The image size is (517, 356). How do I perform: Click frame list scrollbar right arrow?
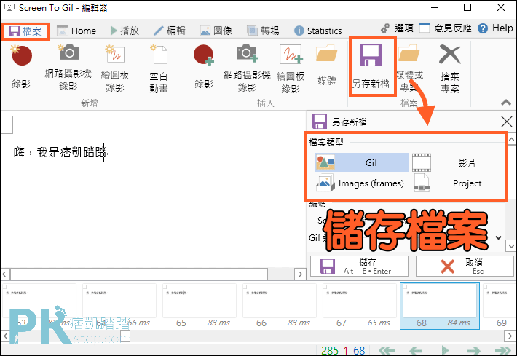(510, 336)
